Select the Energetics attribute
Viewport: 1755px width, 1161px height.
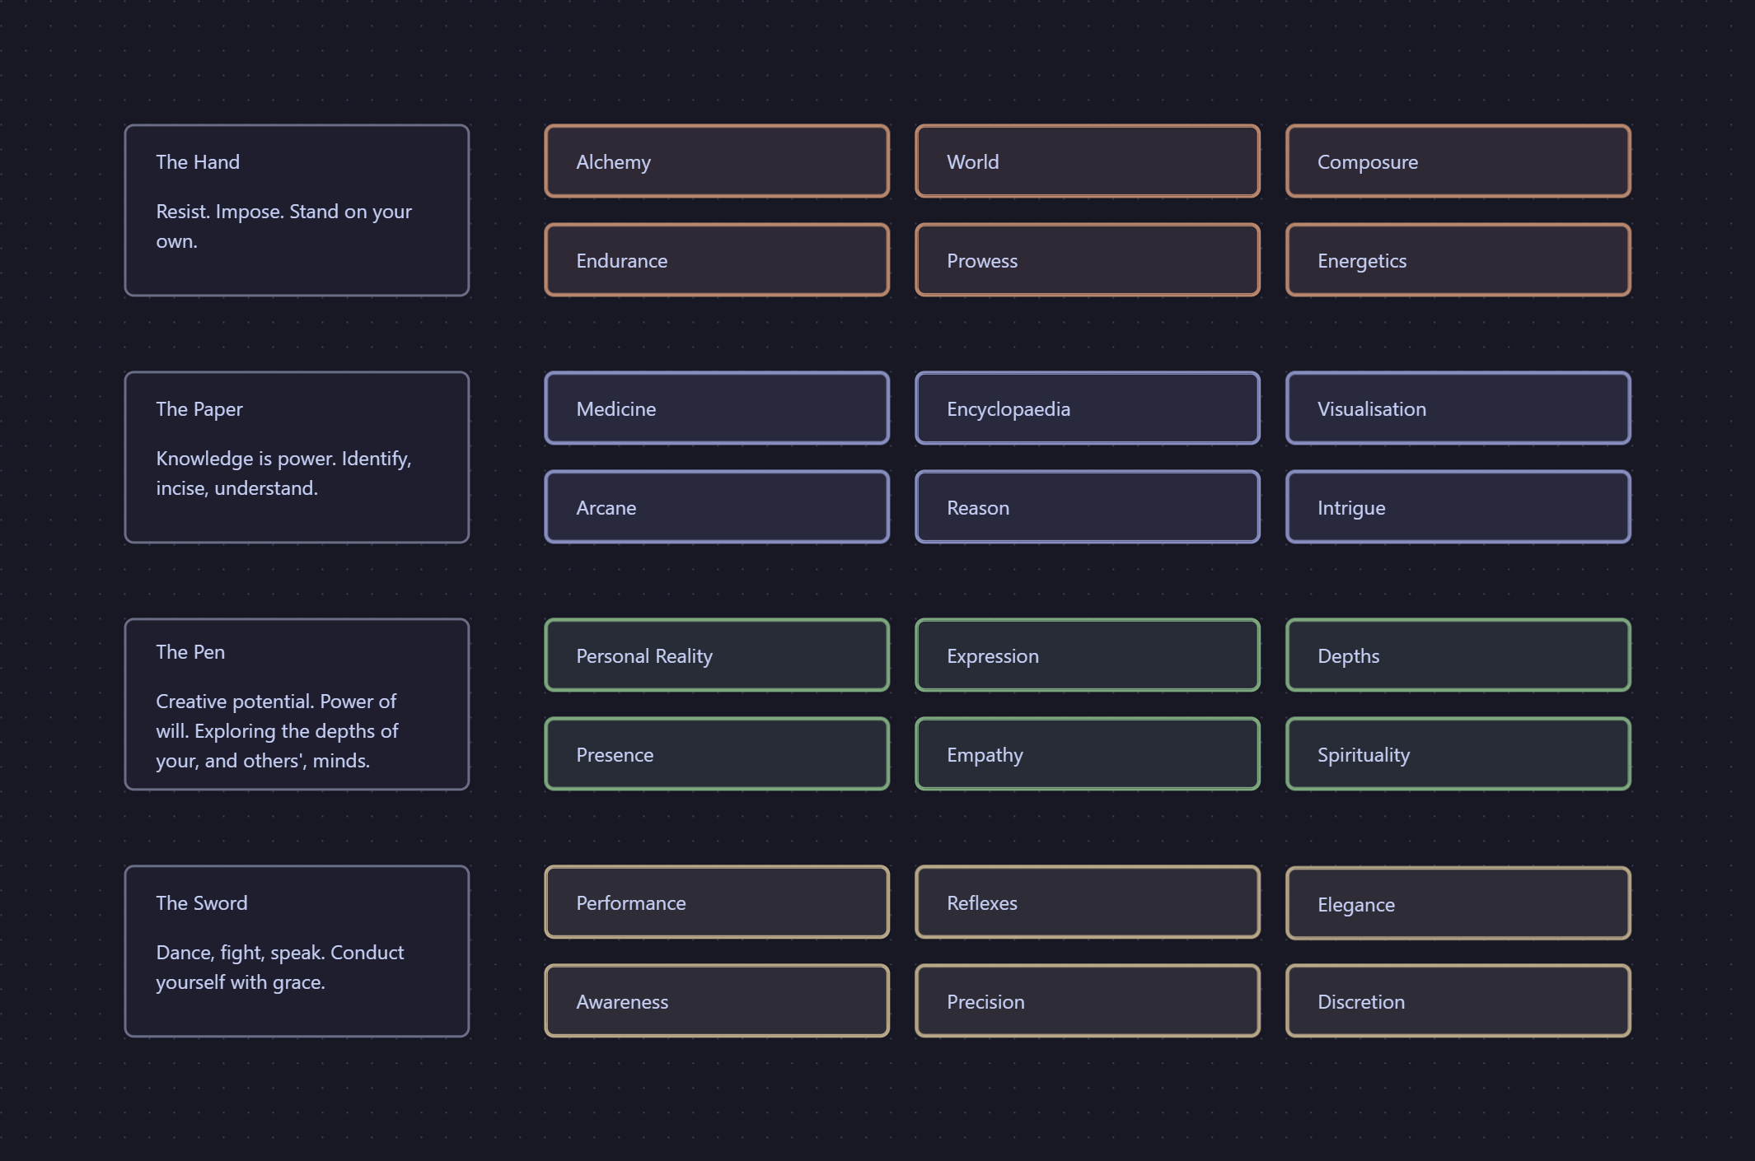point(1458,260)
